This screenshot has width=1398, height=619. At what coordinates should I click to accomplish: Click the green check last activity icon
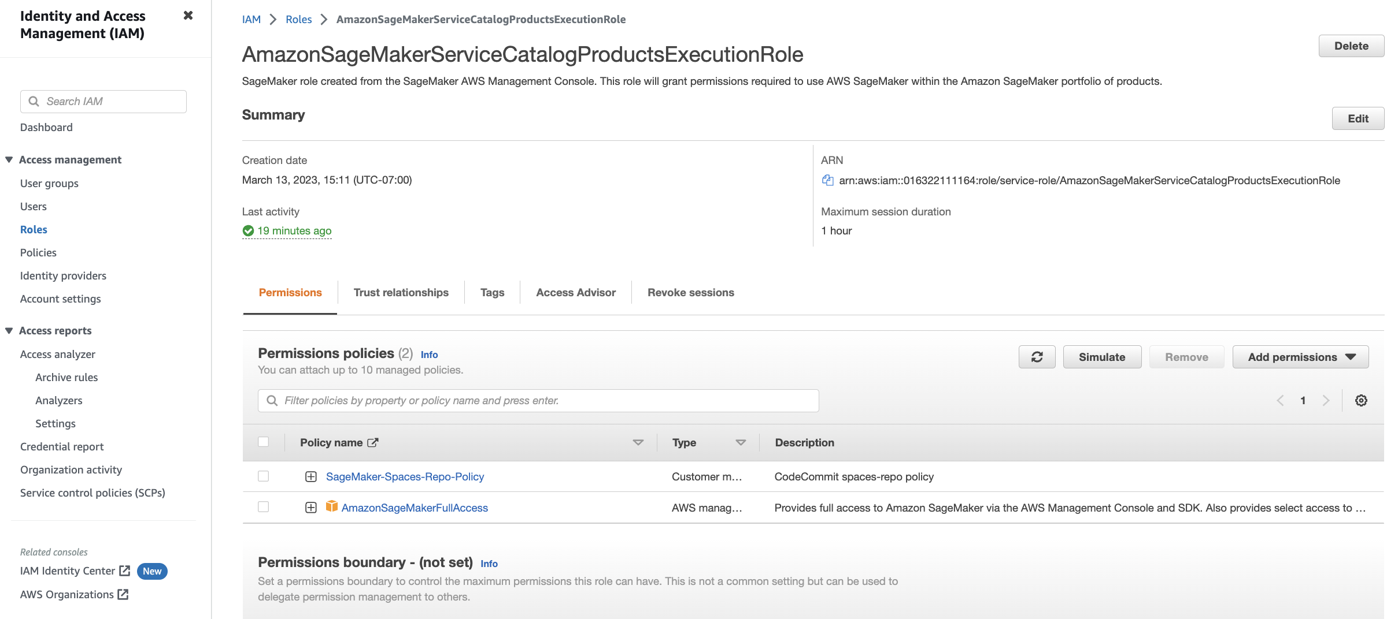[x=248, y=231]
